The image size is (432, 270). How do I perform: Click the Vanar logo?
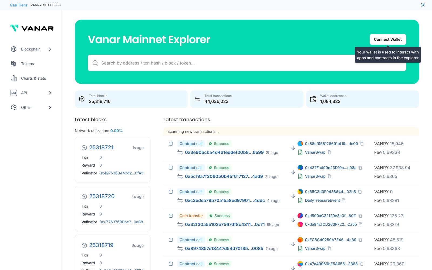pos(32,28)
